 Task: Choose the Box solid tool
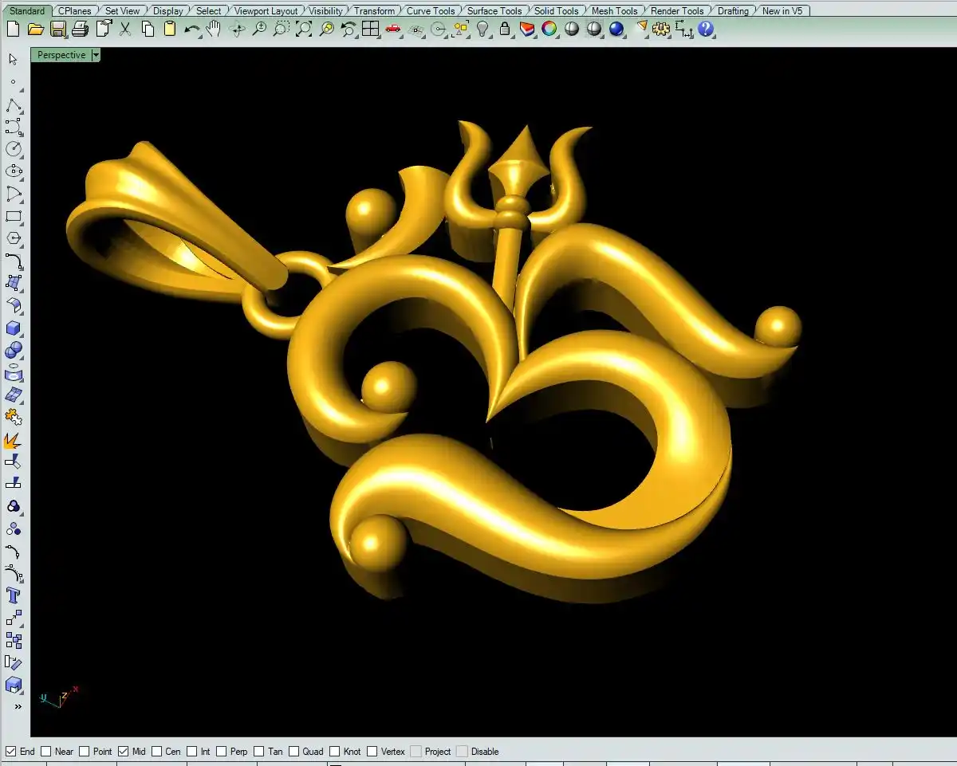point(14,328)
